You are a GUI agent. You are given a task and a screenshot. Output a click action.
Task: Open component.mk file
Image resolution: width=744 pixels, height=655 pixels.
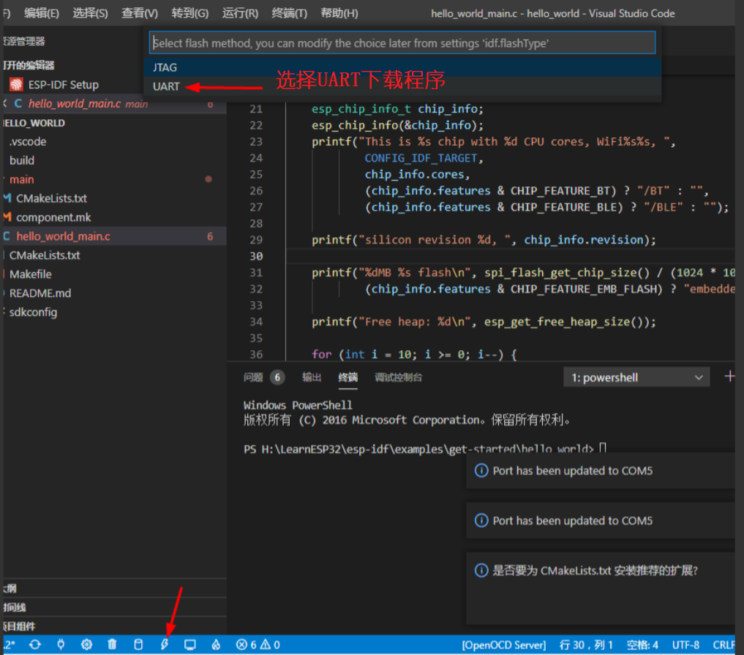(114, 217)
